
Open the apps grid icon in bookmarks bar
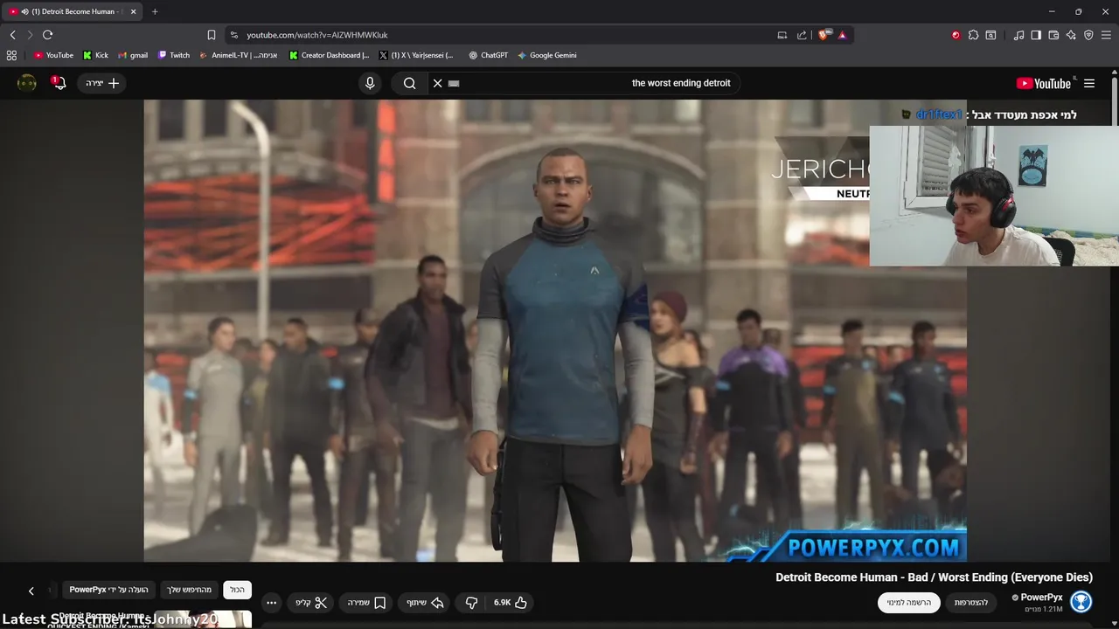point(11,55)
